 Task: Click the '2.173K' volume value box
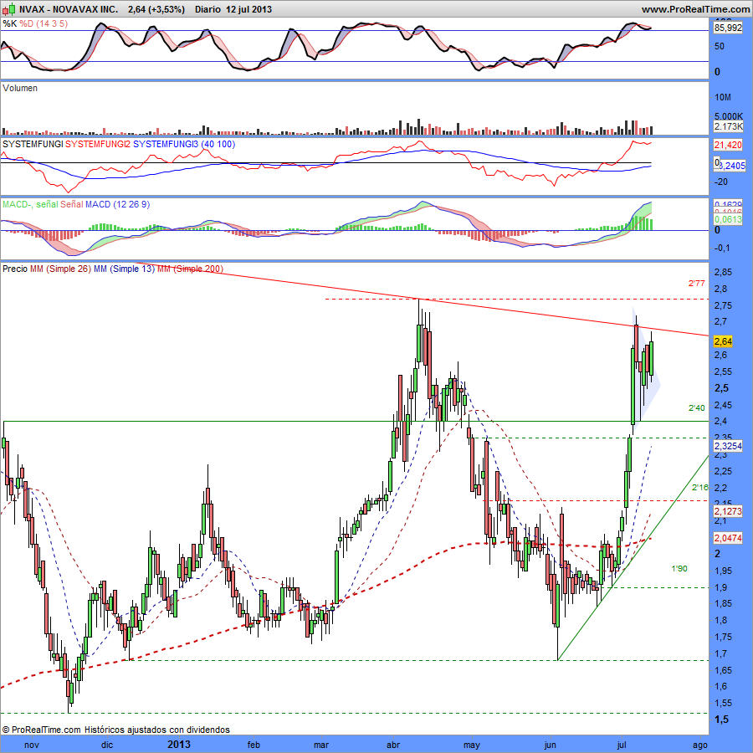coord(728,127)
